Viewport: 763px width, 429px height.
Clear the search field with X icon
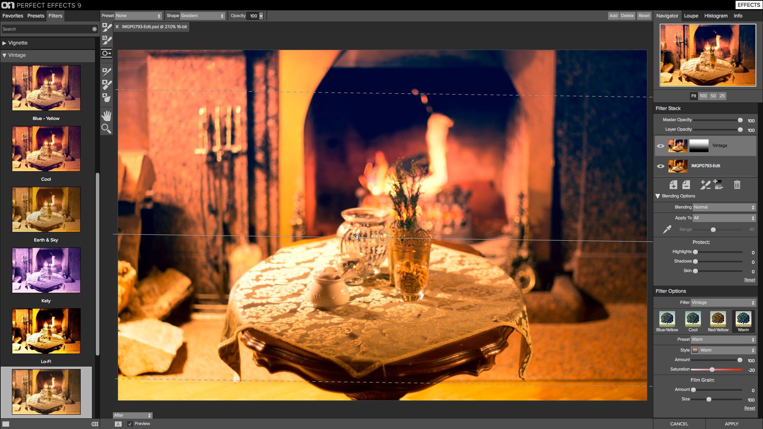click(95, 29)
